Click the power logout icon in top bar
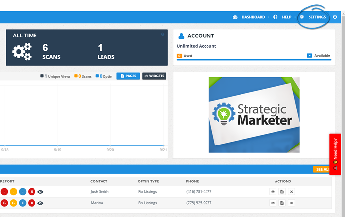The width and height of the screenshot is (345, 217). point(335,17)
